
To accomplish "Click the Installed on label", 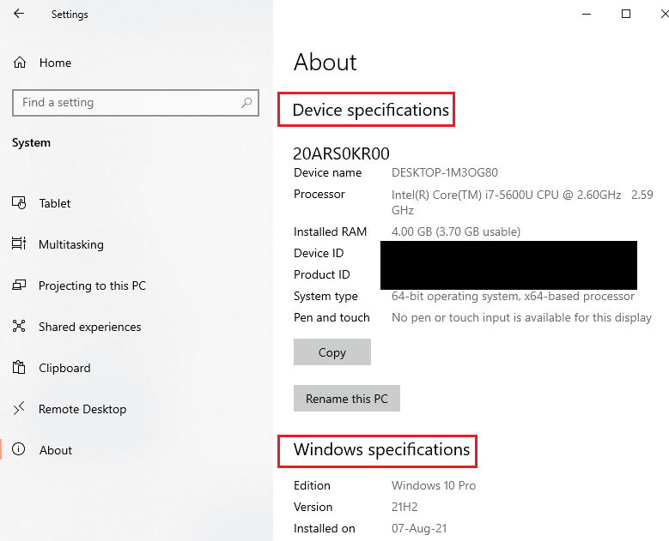I will tap(325, 528).
